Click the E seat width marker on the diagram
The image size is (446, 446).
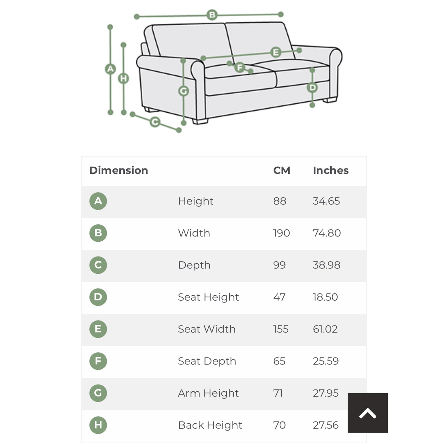(276, 52)
